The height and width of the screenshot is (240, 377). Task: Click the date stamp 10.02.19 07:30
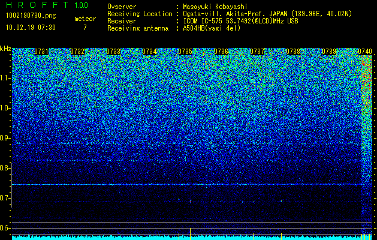(x=31, y=28)
